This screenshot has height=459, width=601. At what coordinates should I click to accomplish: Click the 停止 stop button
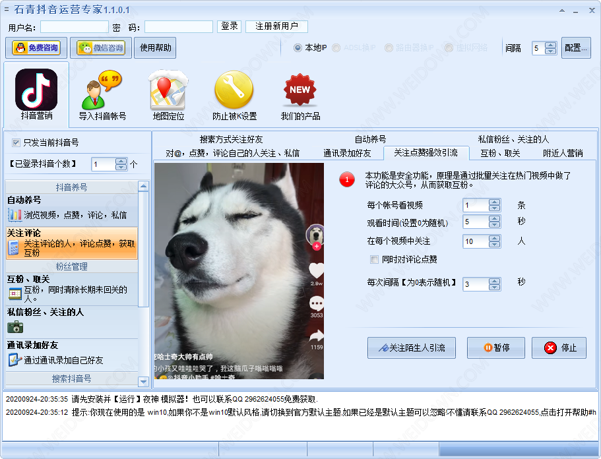(x=559, y=348)
